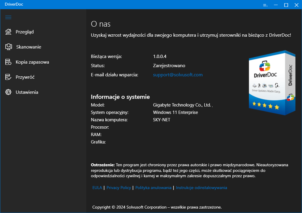The width and height of the screenshot is (302, 213).
Task: Click the Procesor: label
Action: tap(100, 127)
